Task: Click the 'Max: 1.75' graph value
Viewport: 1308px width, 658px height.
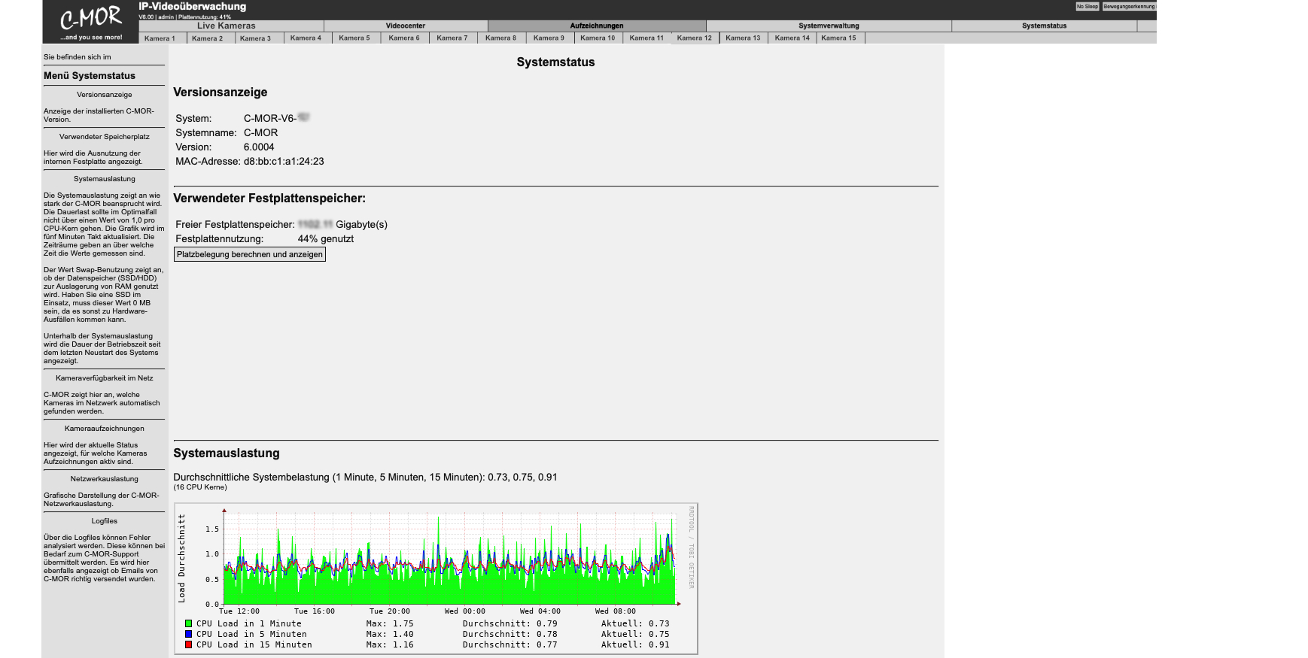Action: (x=390, y=623)
